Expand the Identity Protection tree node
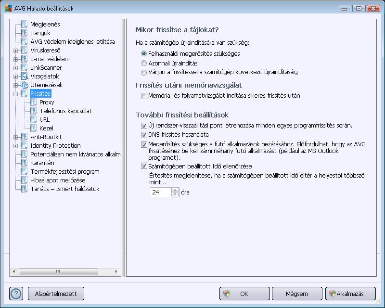This screenshot has width=385, height=308. tap(16, 146)
